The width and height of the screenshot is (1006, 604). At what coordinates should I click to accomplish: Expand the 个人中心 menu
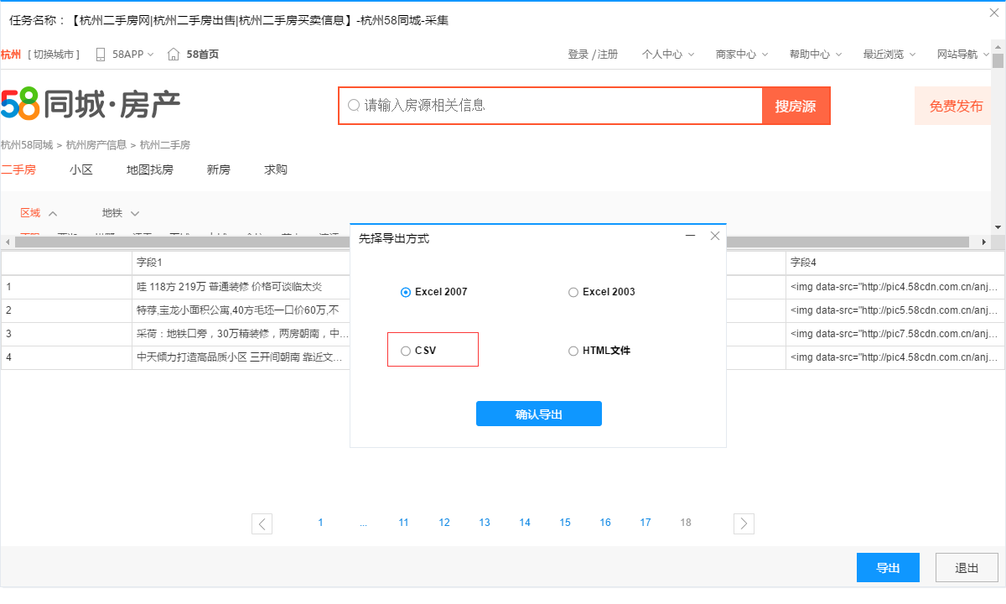pyautogui.click(x=668, y=55)
